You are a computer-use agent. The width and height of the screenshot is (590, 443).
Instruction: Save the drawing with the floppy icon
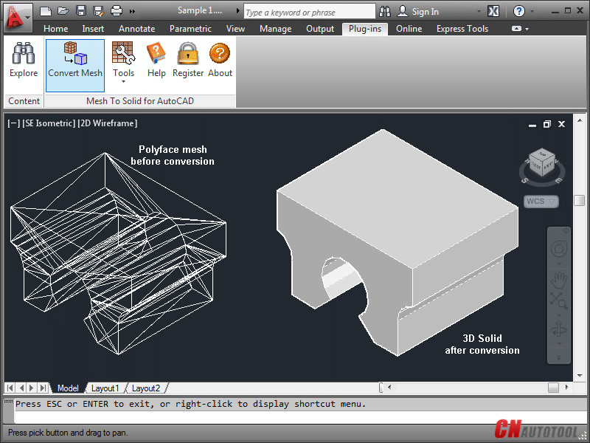81,10
